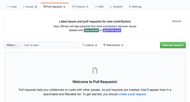Click the search field with is:pr is:open
The image size is (190, 102).
pyautogui.click(x=48, y=45)
